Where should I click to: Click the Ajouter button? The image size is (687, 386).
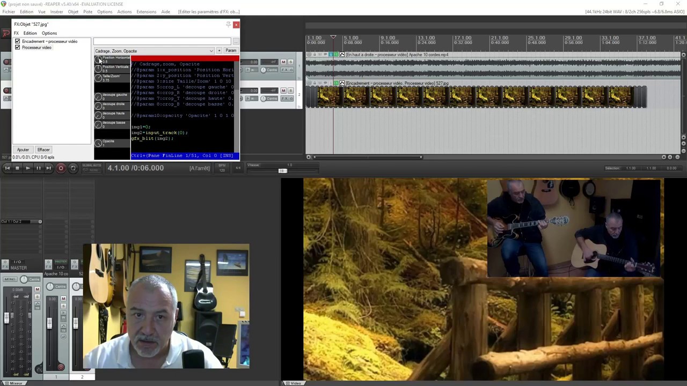tap(23, 150)
